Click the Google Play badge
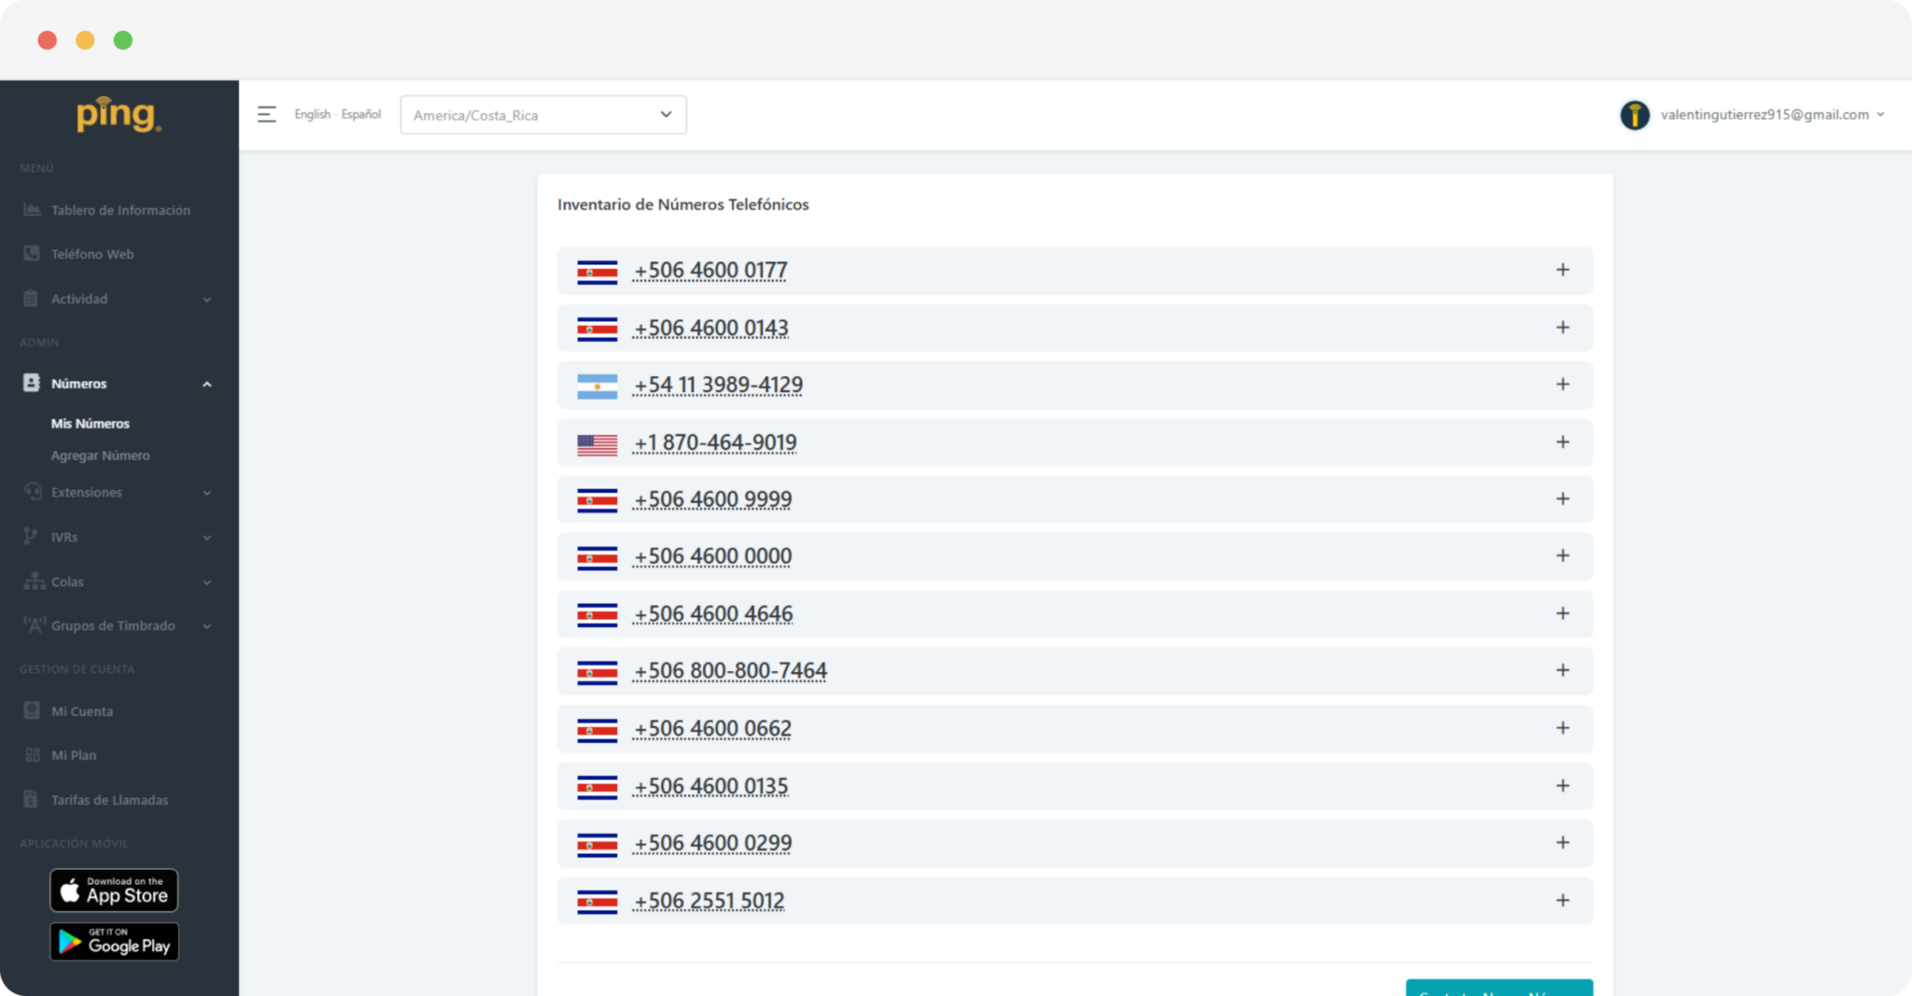The width and height of the screenshot is (1912, 996). [x=114, y=942]
